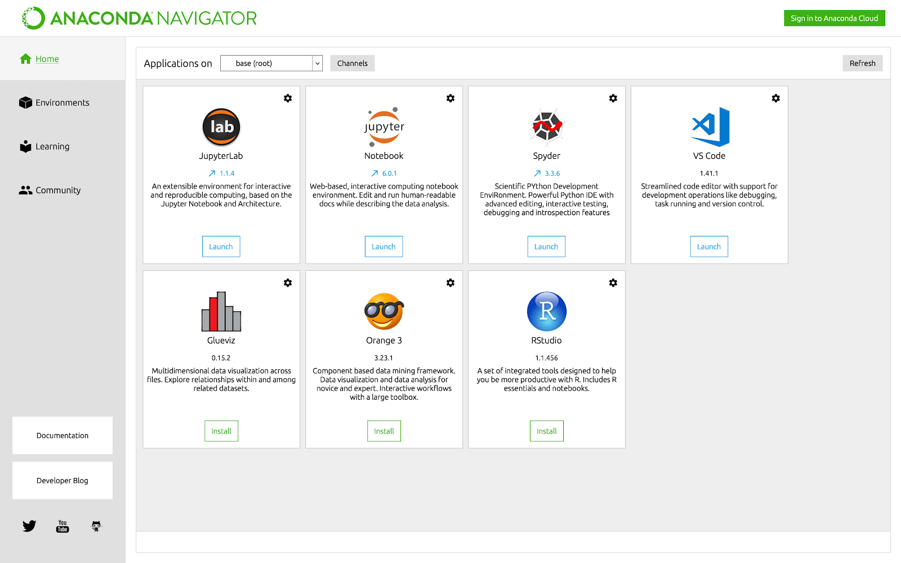Open the Environments sidebar tab
Screen dimensions: 901x563
click(63, 102)
